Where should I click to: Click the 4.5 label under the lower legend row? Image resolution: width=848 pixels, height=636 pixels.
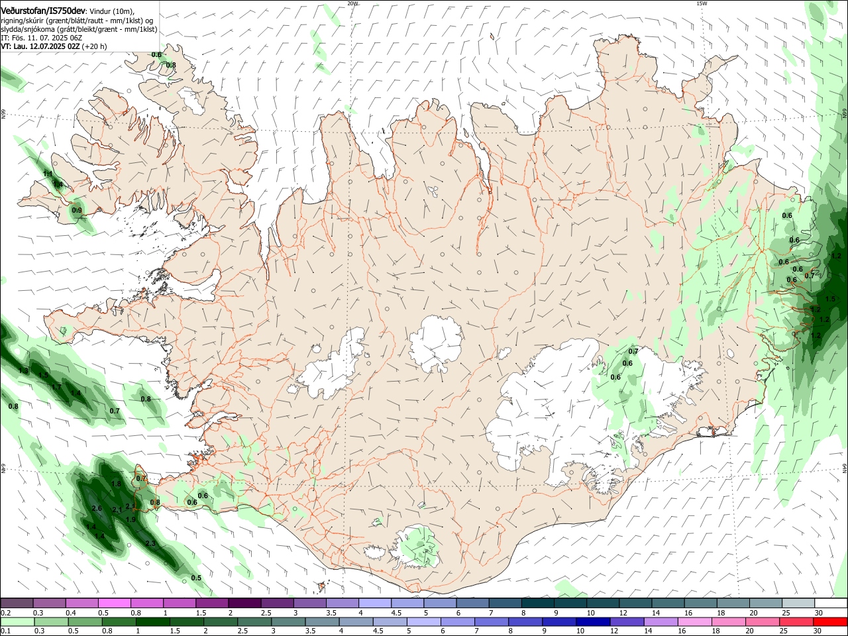[x=374, y=631]
